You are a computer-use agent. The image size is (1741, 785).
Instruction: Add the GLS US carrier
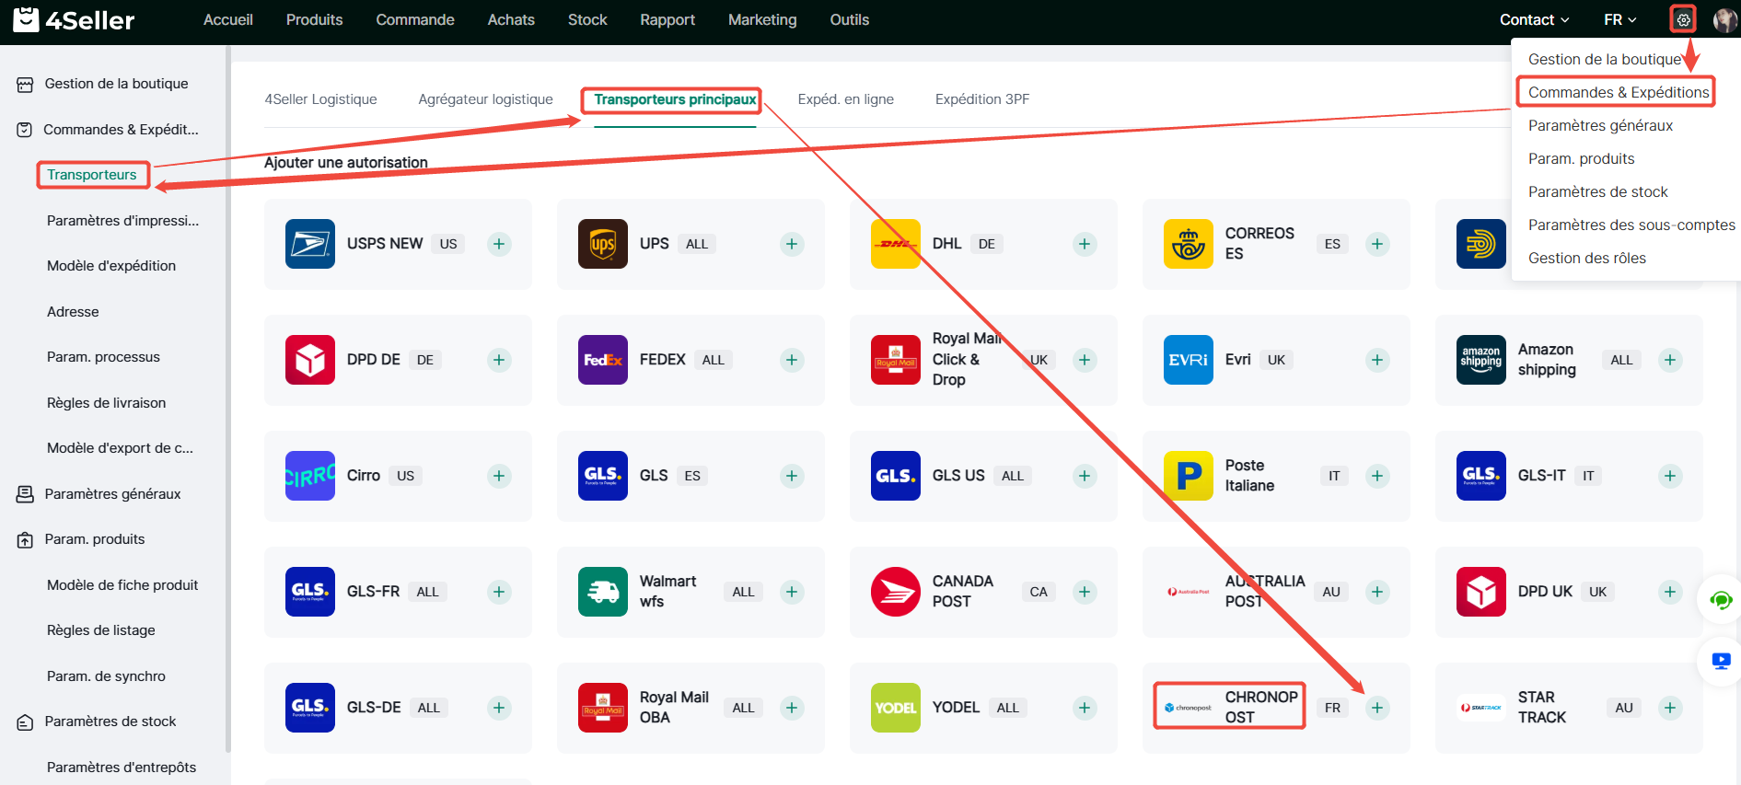click(1085, 476)
